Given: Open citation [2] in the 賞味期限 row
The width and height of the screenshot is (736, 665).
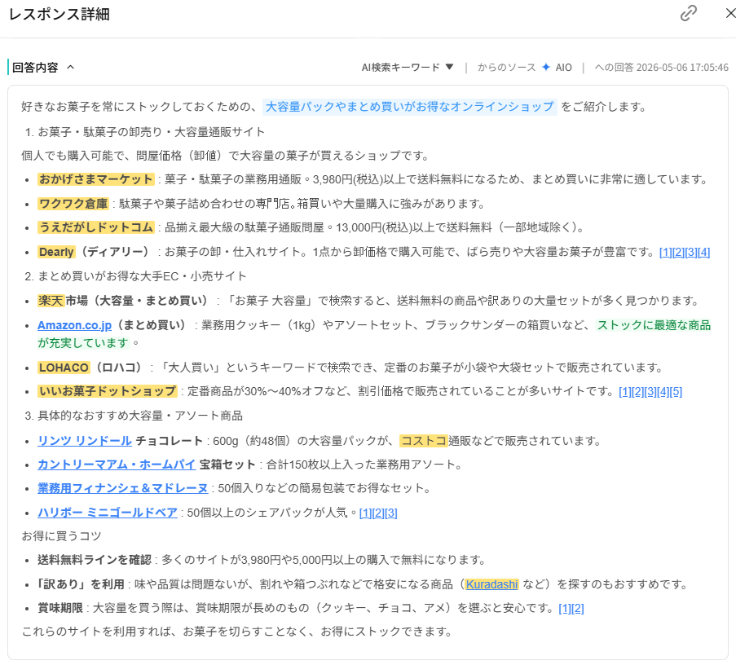Looking at the screenshot, I should tap(578, 609).
